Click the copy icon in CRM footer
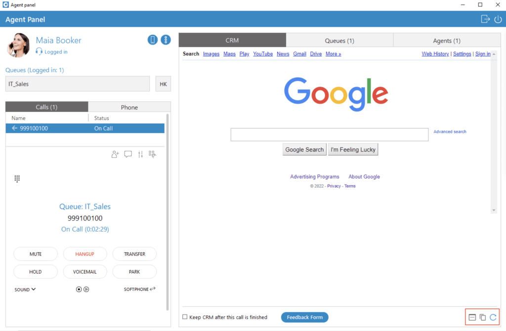This screenshot has height=331, width=506. pyautogui.click(x=483, y=317)
